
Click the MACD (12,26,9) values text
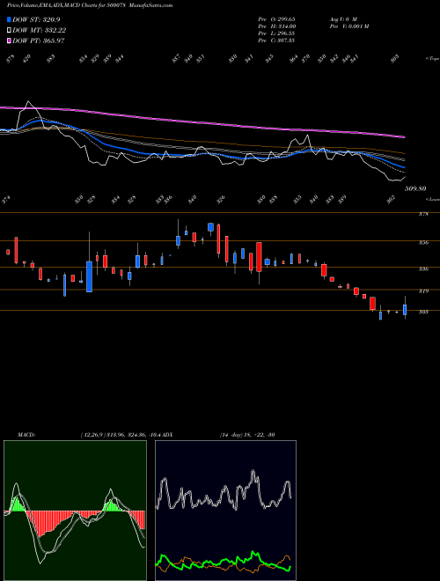click(x=120, y=435)
